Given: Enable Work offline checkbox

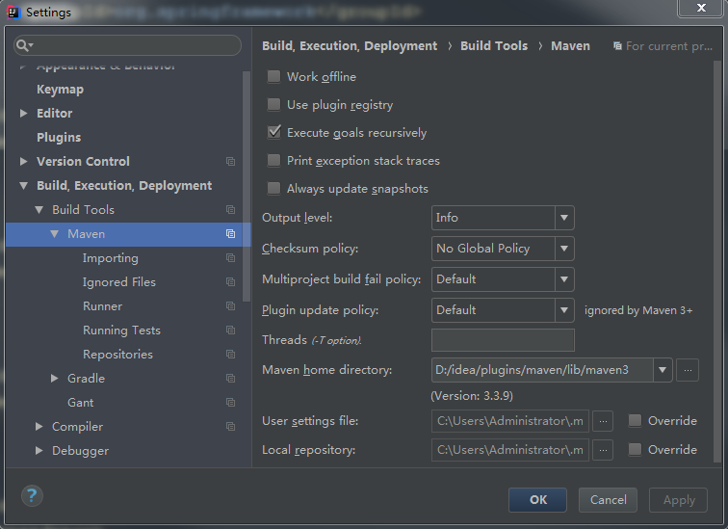Looking at the screenshot, I should tap(273, 77).
